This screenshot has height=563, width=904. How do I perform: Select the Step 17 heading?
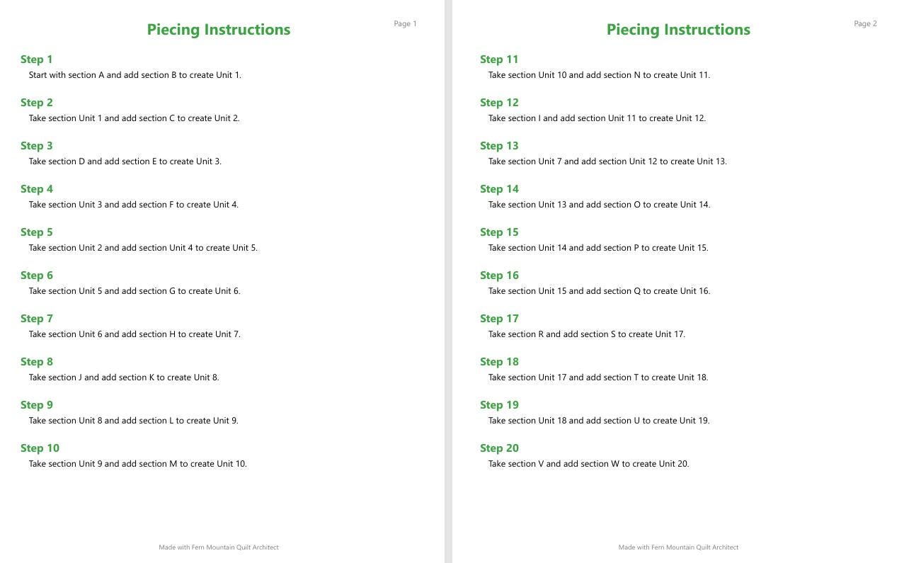(x=499, y=319)
